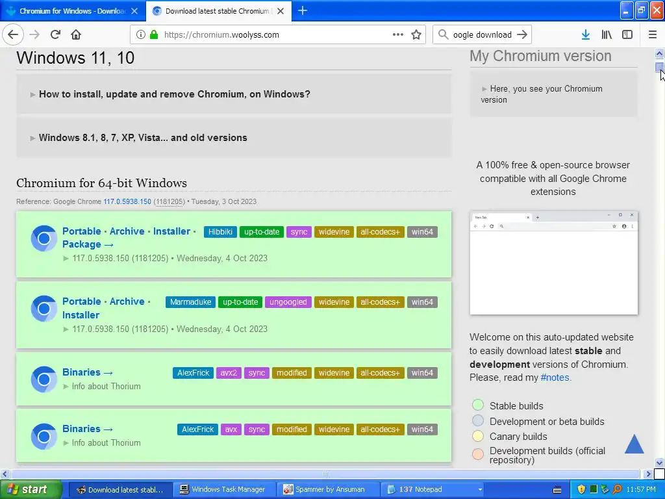This screenshot has height=499, width=665.
Task: Select the 'Download latest stable Chromium' tab
Action: coord(218,11)
